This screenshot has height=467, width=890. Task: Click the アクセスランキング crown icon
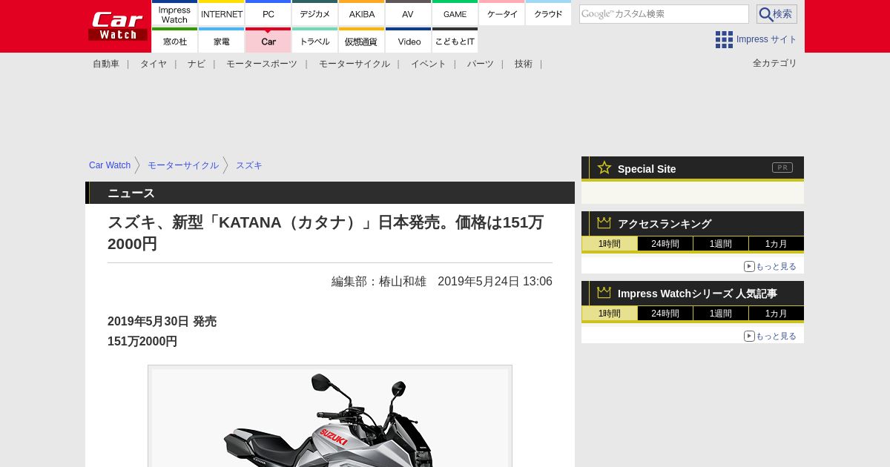pyautogui.click(x=604, y=222)
